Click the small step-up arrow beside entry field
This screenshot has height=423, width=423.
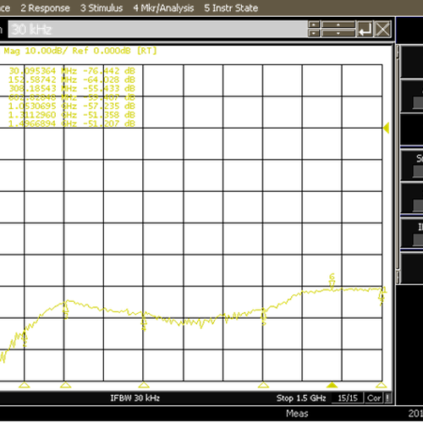click(314, 25)
